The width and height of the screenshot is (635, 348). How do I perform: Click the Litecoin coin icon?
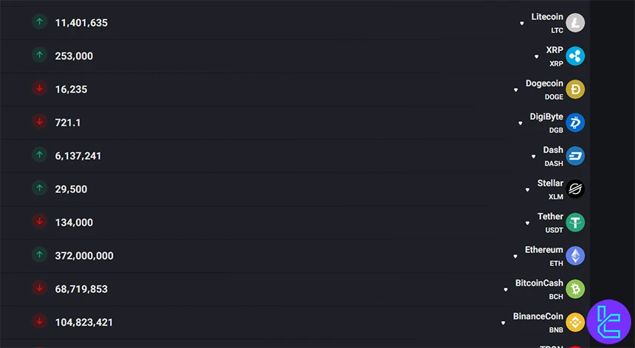[575, 23]
